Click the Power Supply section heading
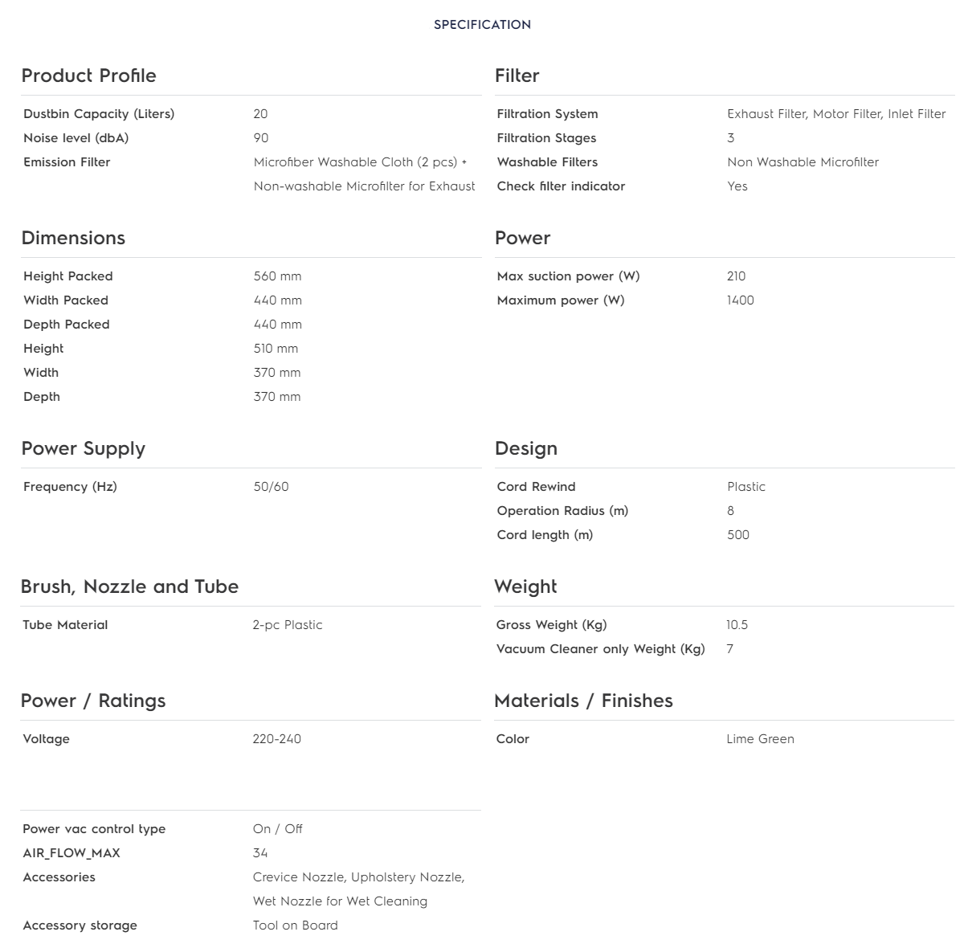Screen dimensions: 964x944 click(x=83, y=448)
